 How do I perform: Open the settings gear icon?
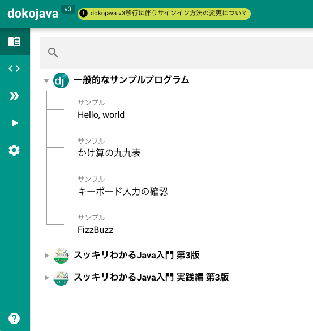point(14,150)
